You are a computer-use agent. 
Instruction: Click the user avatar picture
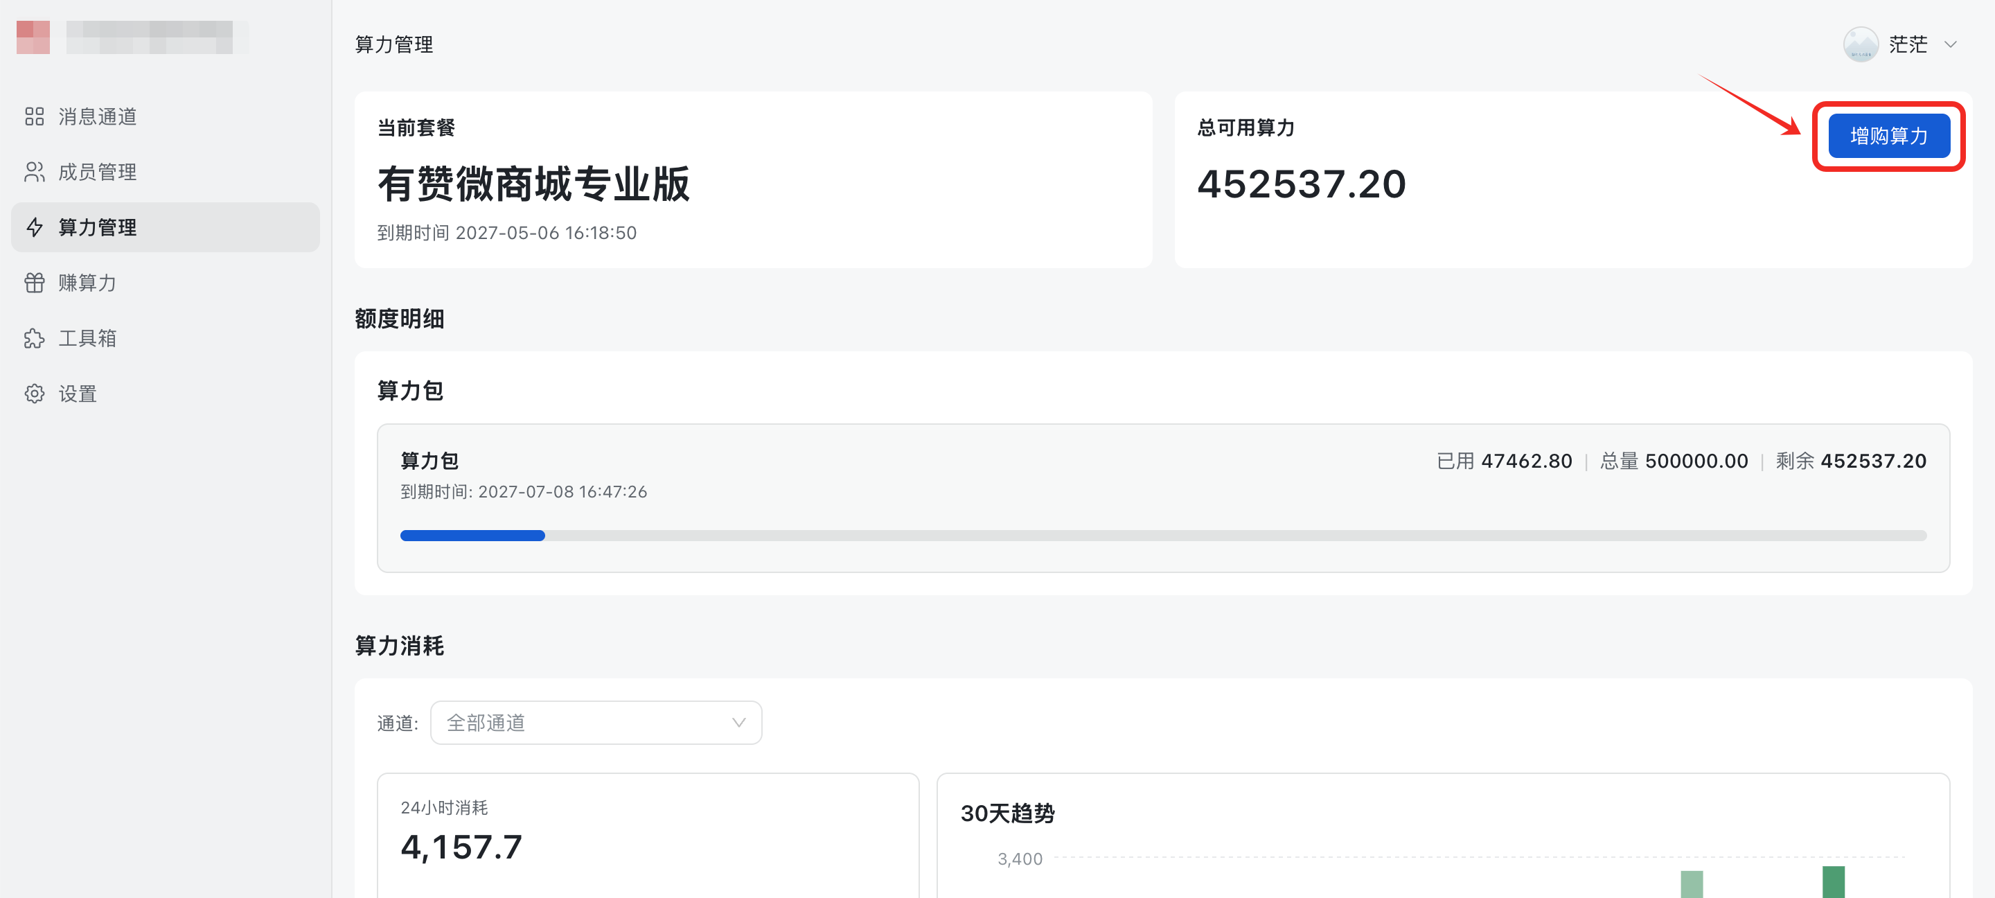point(1860,44)
